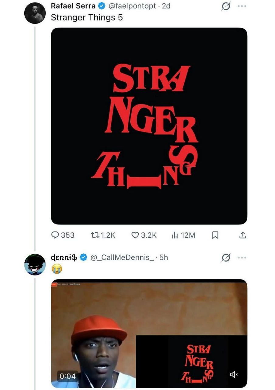Enlarge the Stranger Things logo image

point(149,126)
